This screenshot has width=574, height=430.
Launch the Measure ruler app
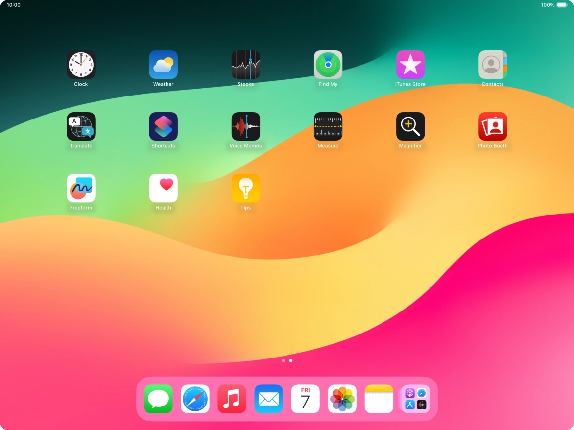click(328, 126)
